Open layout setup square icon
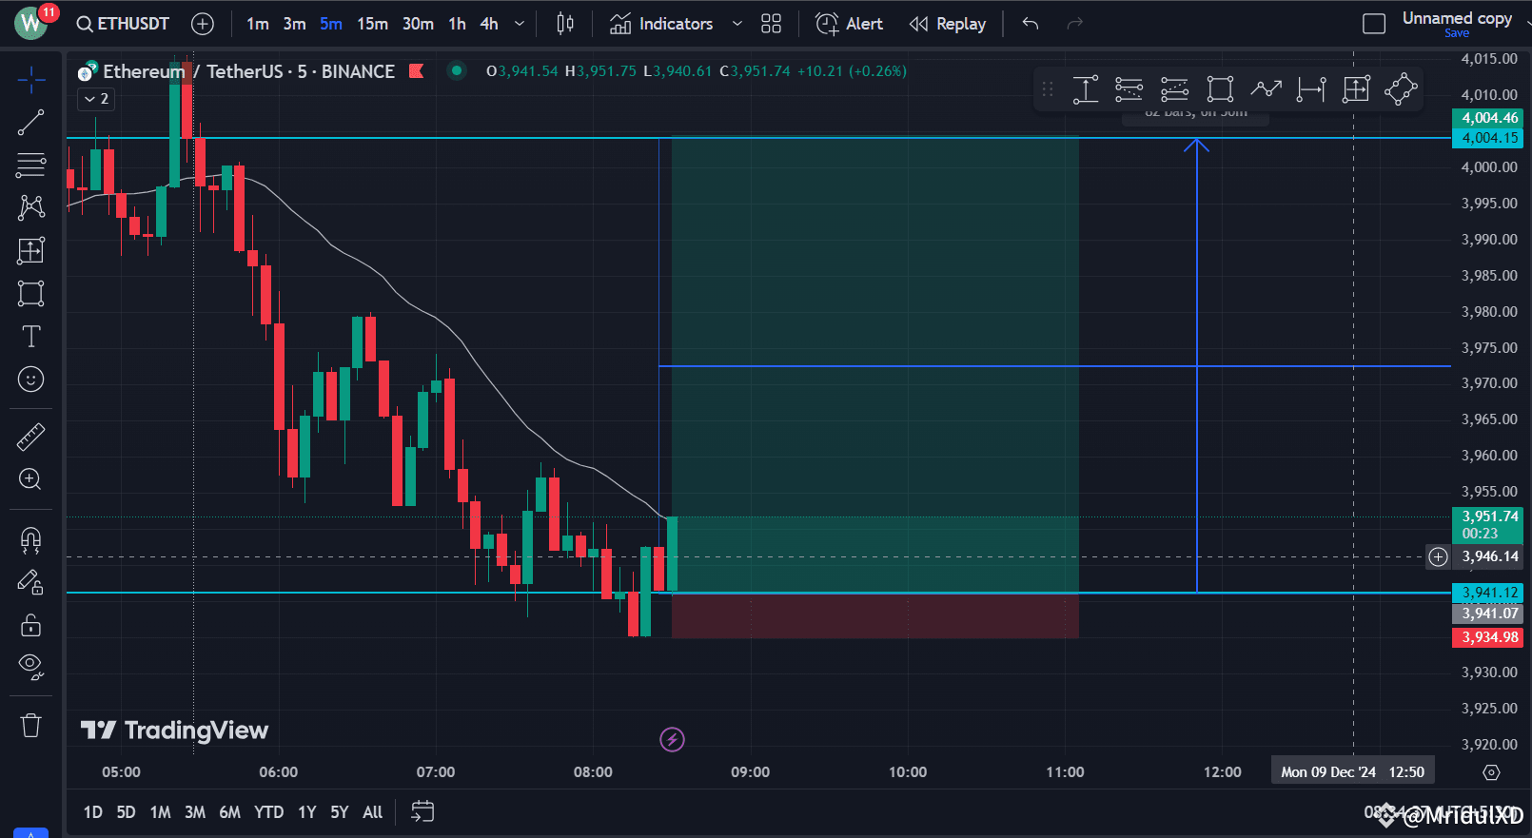This screenshot has width=1532, height=838. 1374,24
